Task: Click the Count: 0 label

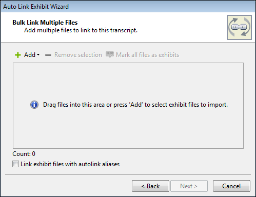Action: (24, 154)
